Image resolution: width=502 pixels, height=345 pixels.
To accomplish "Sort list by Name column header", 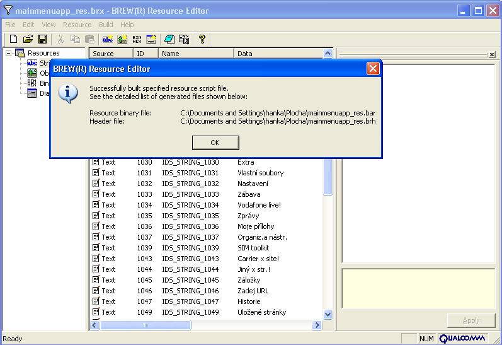I will coord(196,54).
